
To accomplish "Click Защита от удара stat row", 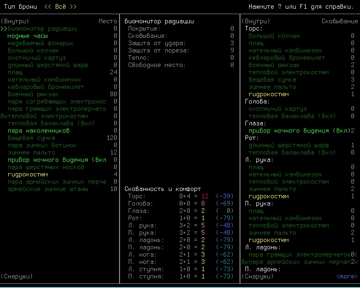I will coord(181,43).
